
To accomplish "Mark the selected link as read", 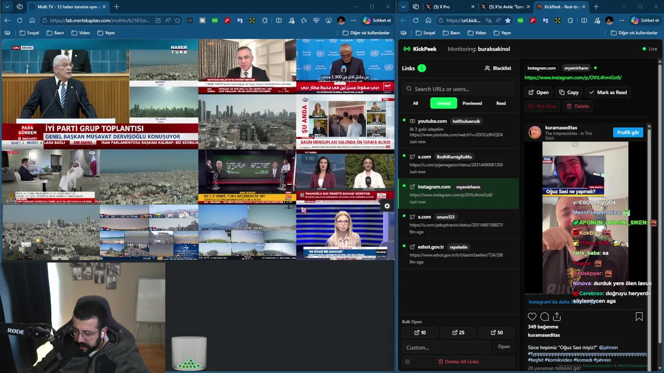I will [607, 92].
